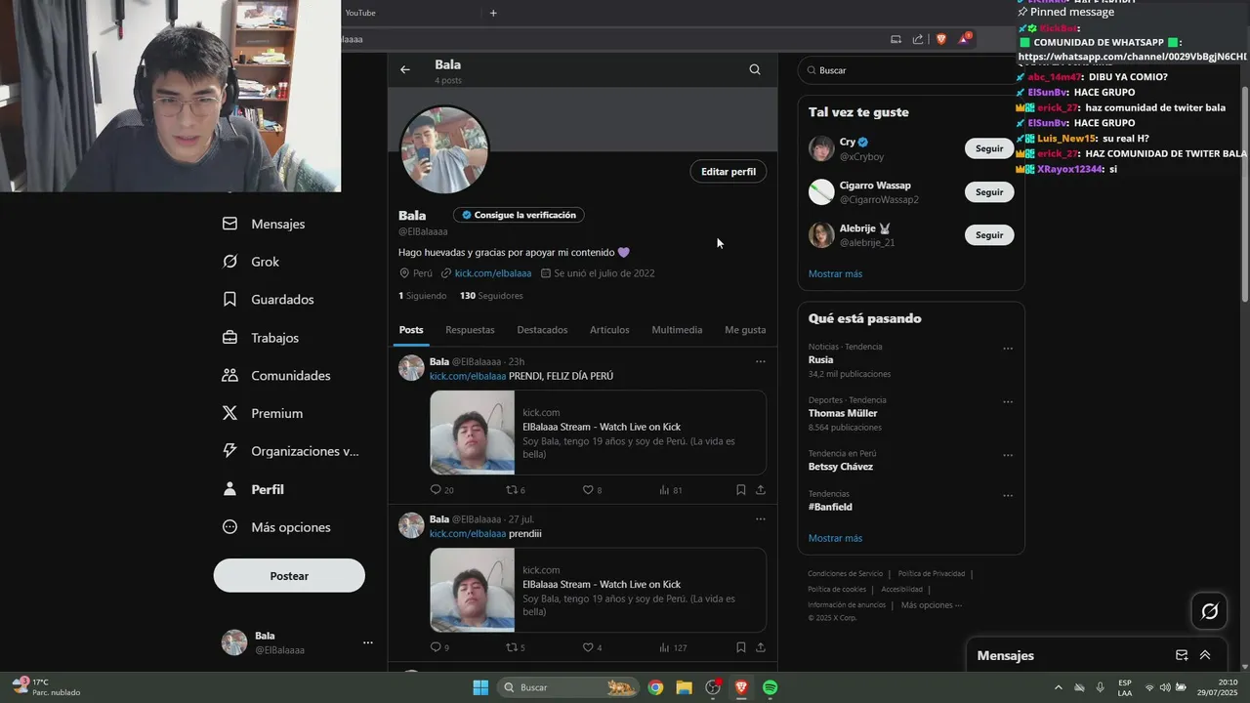Viewport: 1250px width, 703px height.
Task: Go to Perfil in the sidebar
Action: click(x=253, y=489)
